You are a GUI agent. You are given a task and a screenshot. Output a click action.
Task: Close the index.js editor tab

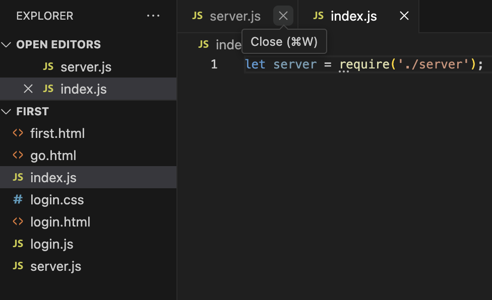pyautogui.click(x=404, y=16)
